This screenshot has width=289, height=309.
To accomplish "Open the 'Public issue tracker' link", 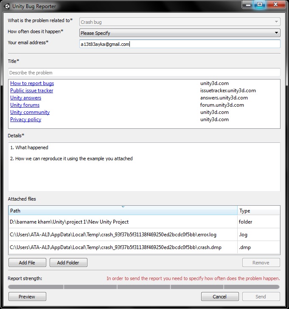I will 32,91.
